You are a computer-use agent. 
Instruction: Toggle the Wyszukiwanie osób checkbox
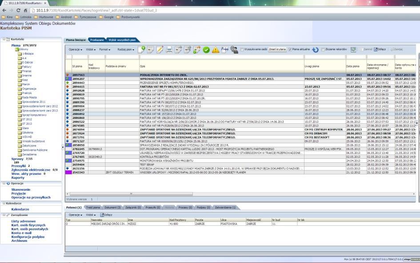click(x=242, y=49)
